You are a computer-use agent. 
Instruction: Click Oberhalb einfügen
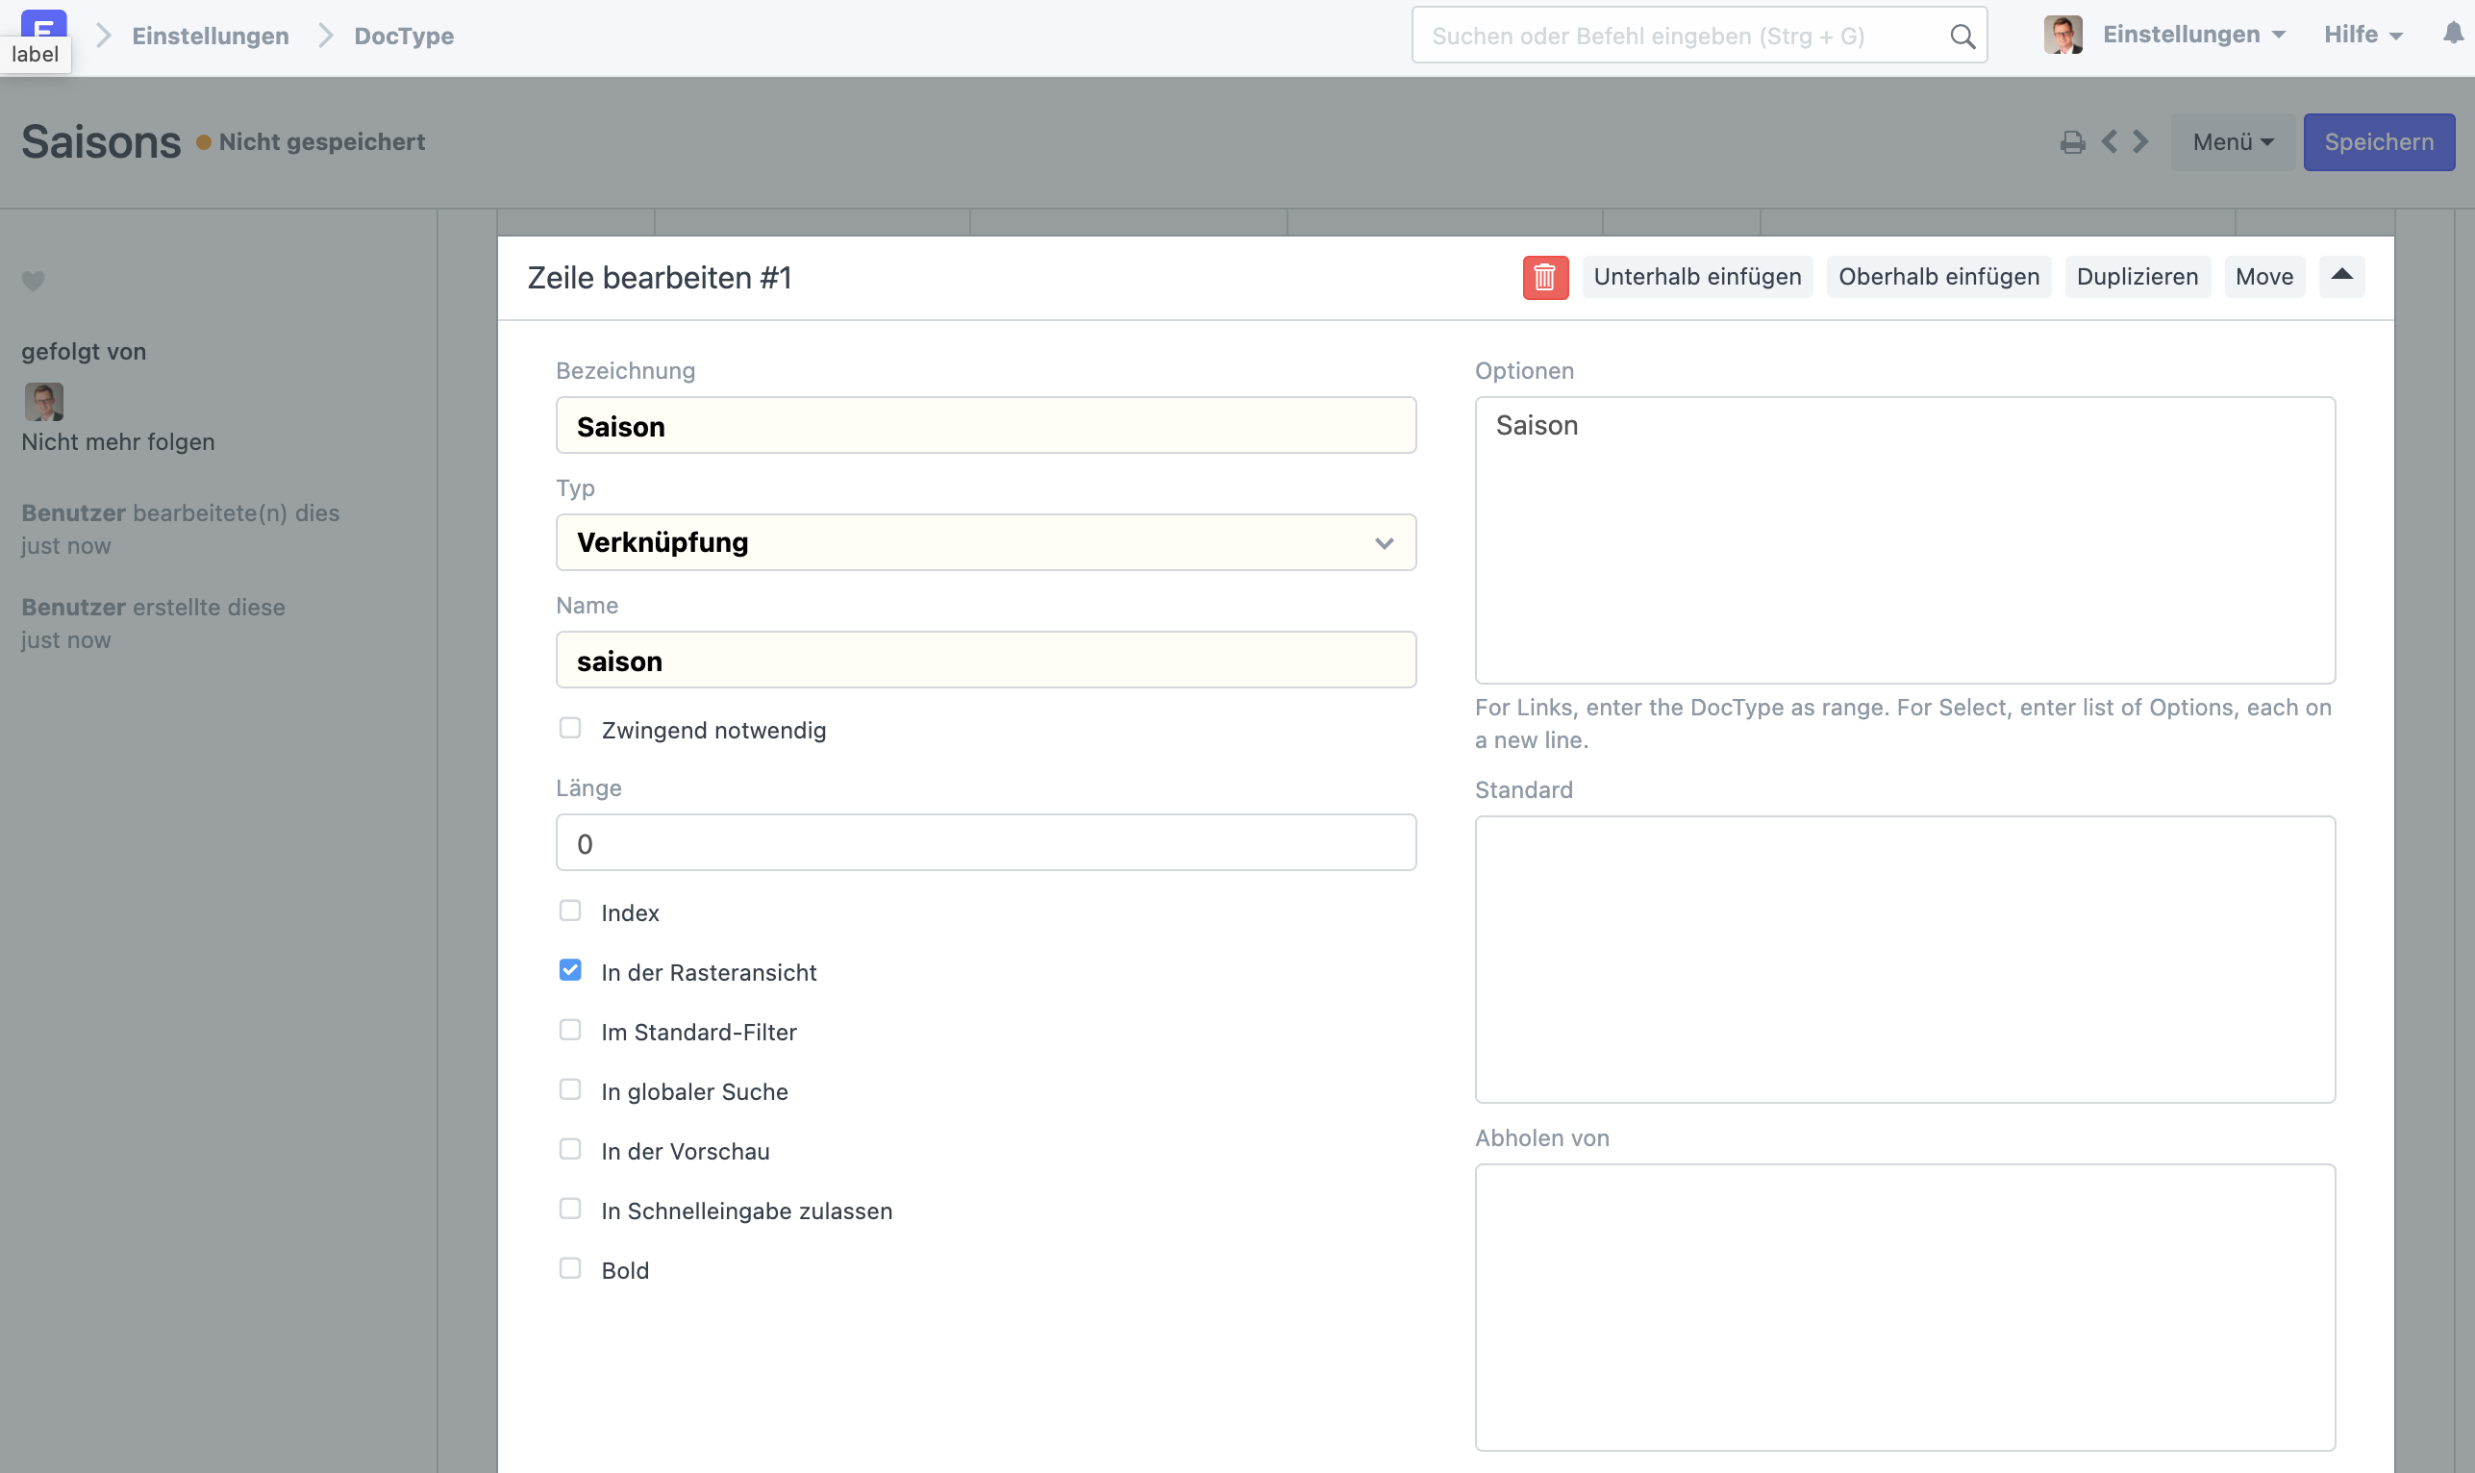click(1938, 277)
